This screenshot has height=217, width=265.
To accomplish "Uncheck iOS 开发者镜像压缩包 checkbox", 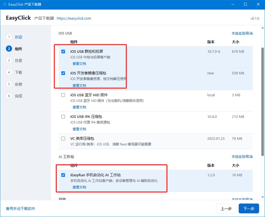I will point(63,73).
